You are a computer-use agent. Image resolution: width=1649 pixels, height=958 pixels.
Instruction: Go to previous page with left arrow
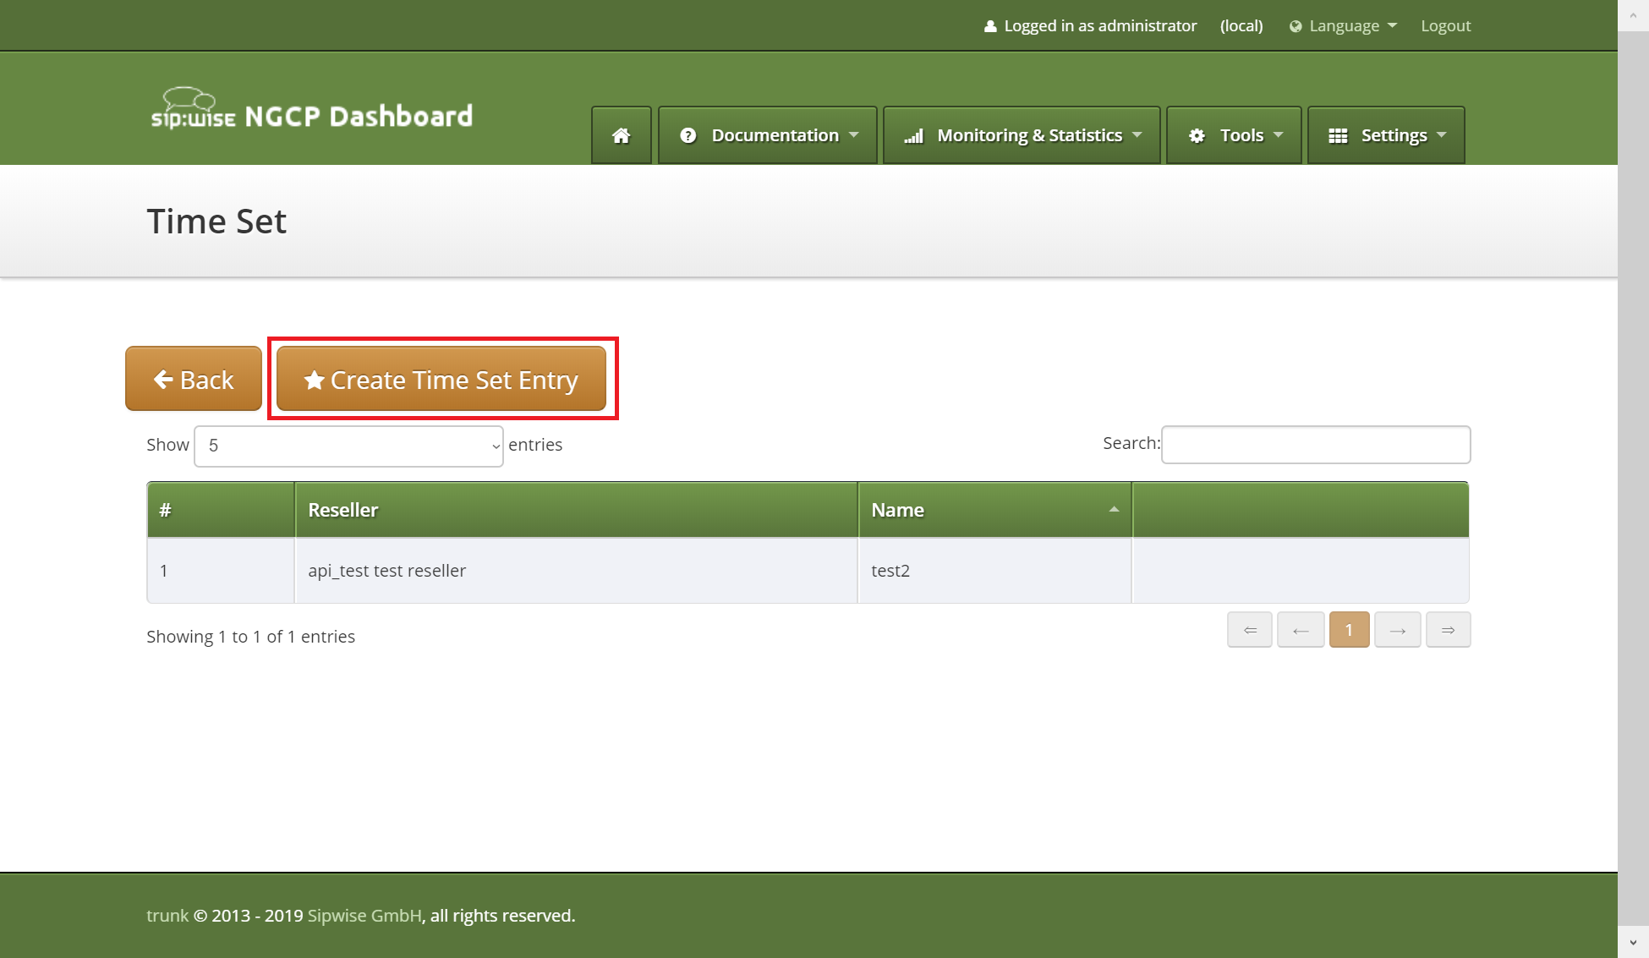coord(1300,630)
